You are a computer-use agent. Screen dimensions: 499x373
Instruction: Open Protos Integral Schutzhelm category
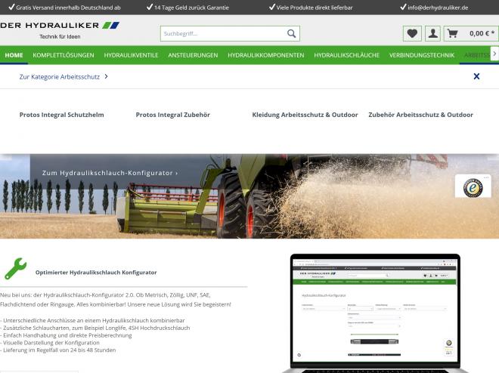tap(61, 115)
